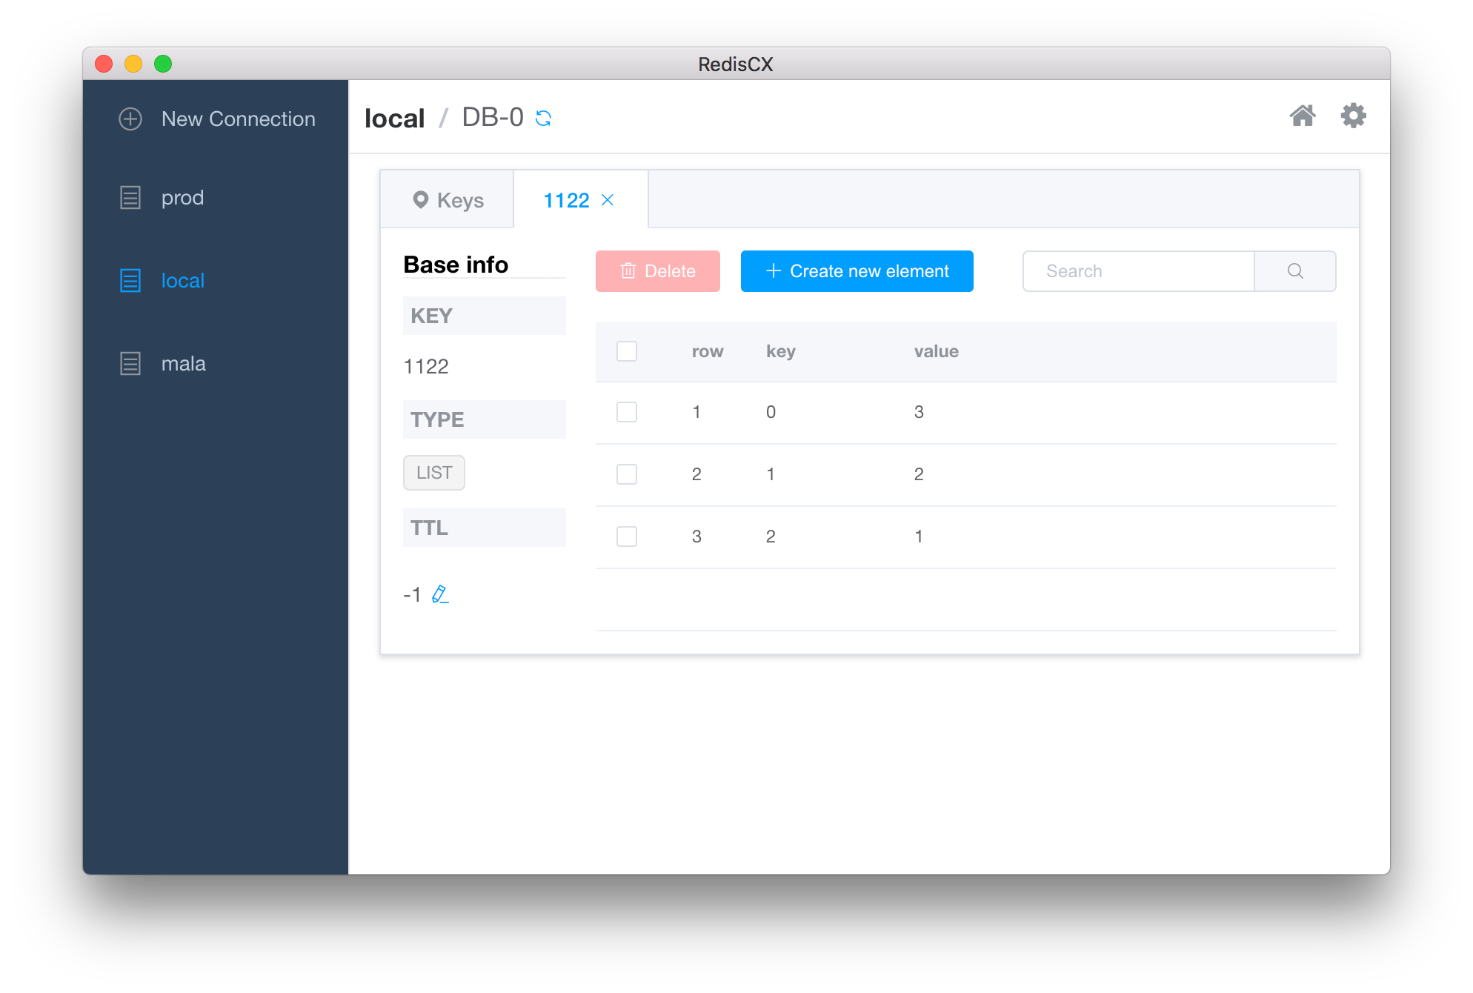The image size is (1473, 993).
Task: Click the New Connection plus icon
Action: [130, 119]
